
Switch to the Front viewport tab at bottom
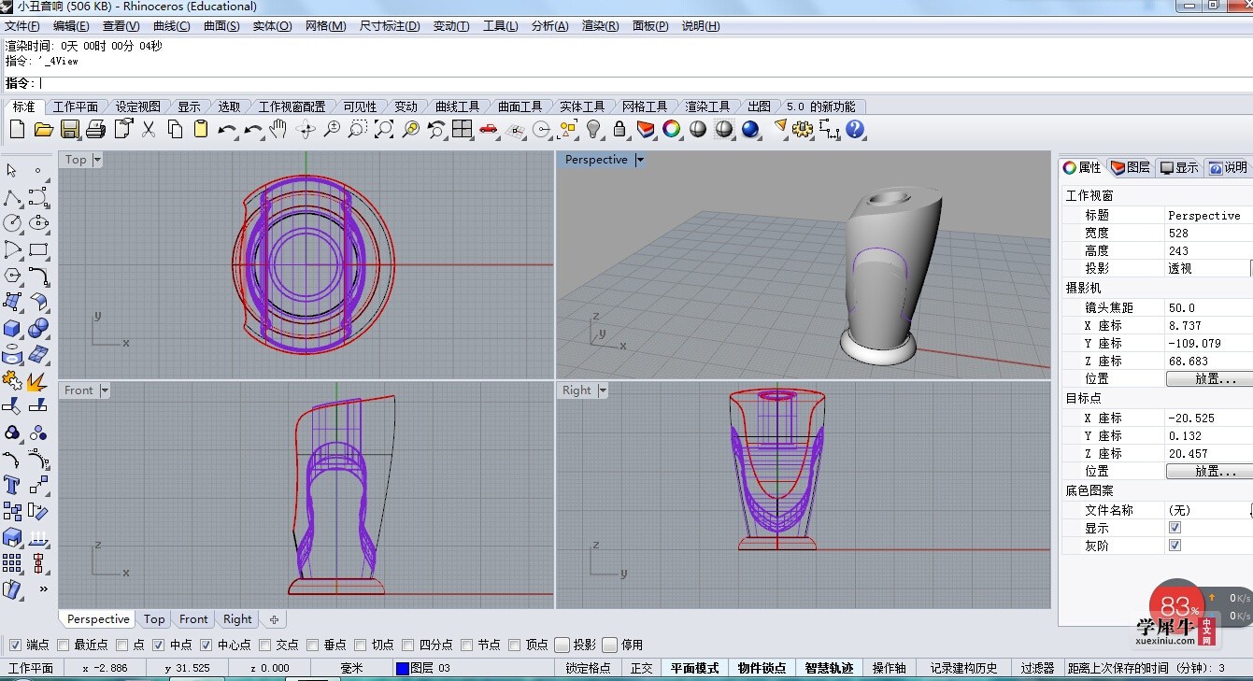tap(193, 618)
